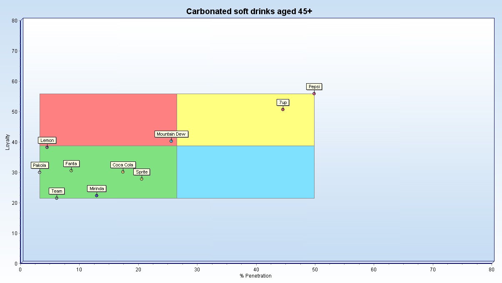Click the Mountain Dew label box

(x=171, y=134)
